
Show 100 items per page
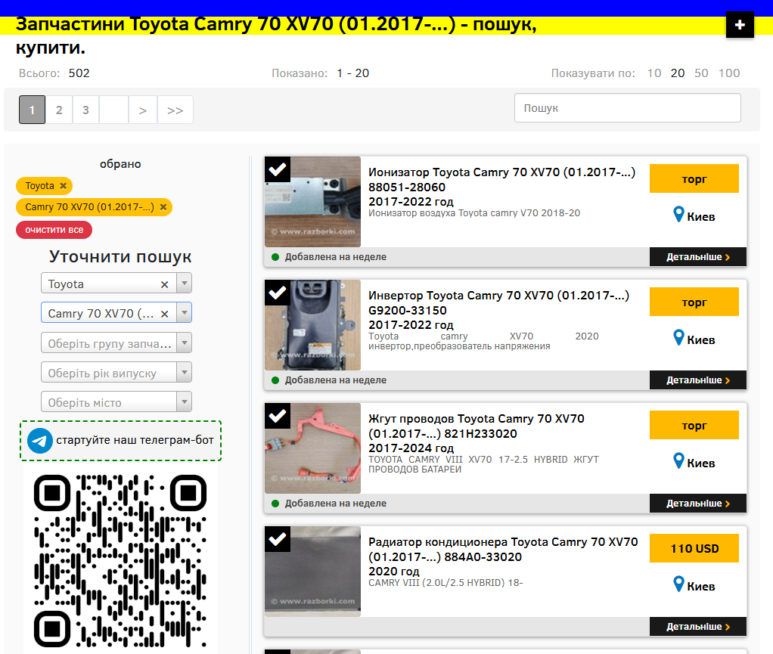pos(728,73)
